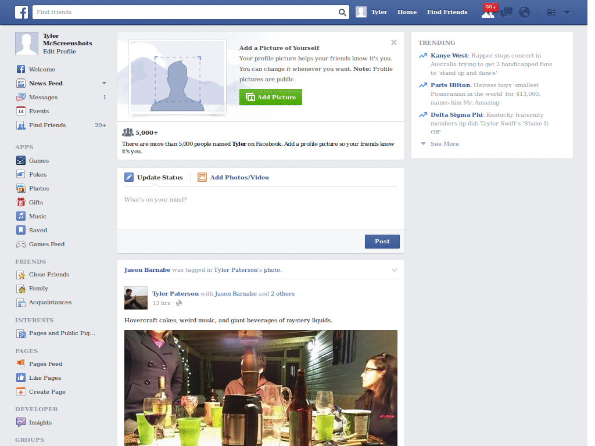Click the green Add Picture button
Screen dimensions: 595x446
tap(271, 97)
